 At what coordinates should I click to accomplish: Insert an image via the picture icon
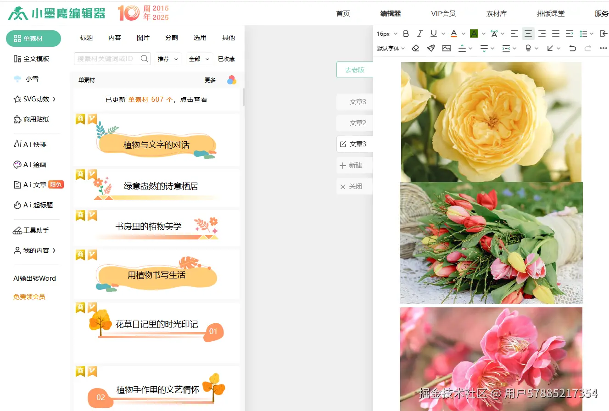click(447, 48)
